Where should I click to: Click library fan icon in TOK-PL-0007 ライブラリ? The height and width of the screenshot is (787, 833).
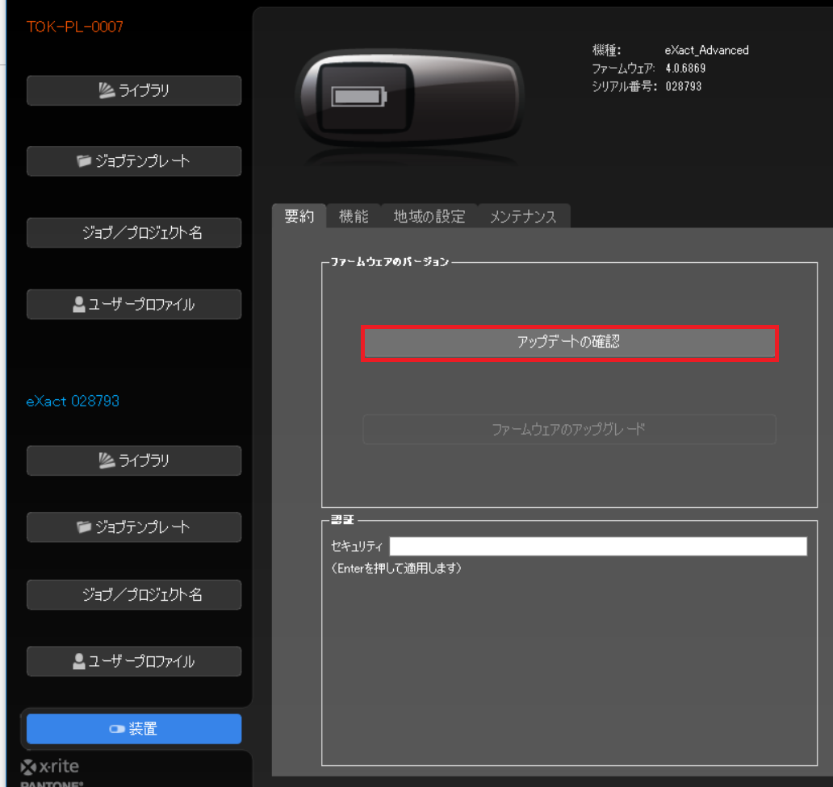pos(107,90)
